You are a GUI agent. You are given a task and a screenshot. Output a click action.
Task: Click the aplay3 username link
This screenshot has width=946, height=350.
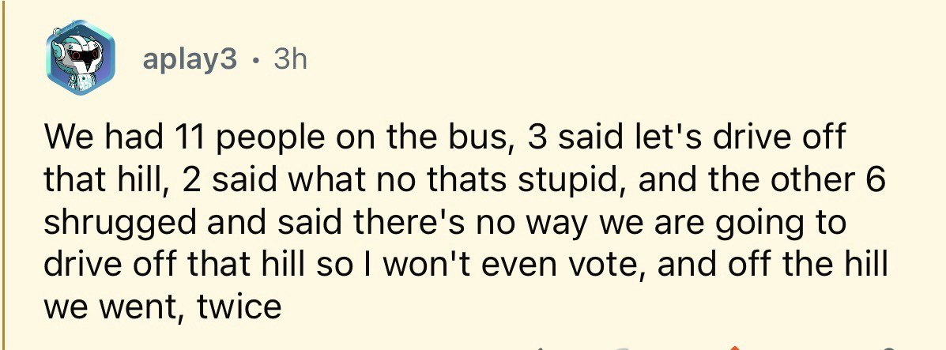tap(190, 60)
